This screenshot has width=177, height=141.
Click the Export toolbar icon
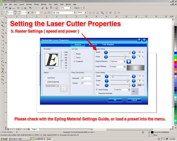(46, 8)
